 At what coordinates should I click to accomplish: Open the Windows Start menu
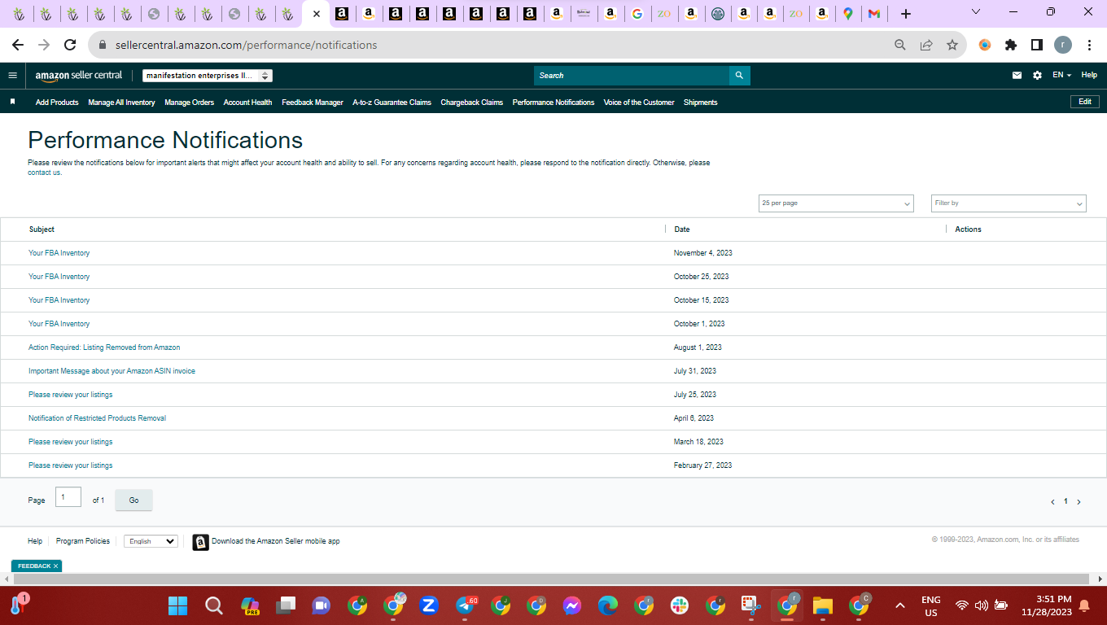pyautogui.click(x=177, y=605)
